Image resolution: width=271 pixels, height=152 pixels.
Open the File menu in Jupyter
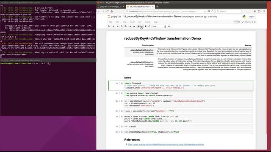pyautogui.click(x=110, y=22)
